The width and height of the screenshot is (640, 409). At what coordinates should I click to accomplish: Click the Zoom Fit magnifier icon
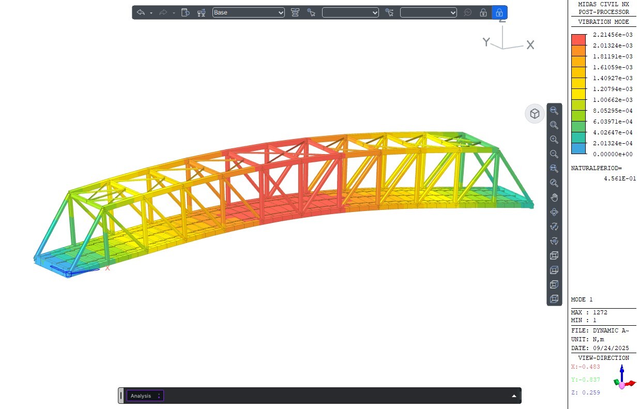pos(554,111)
